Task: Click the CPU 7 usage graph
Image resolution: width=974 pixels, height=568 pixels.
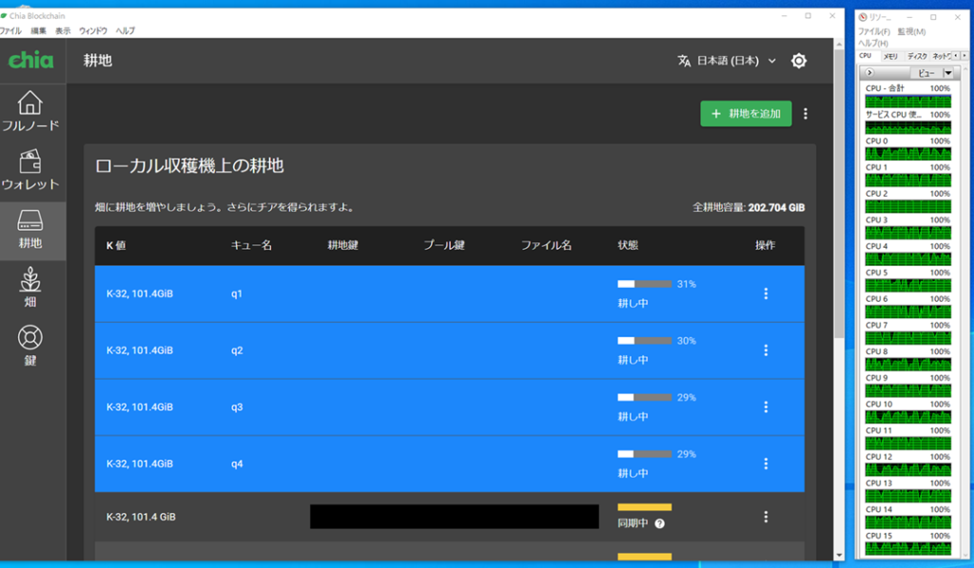Action: point(908,338)
